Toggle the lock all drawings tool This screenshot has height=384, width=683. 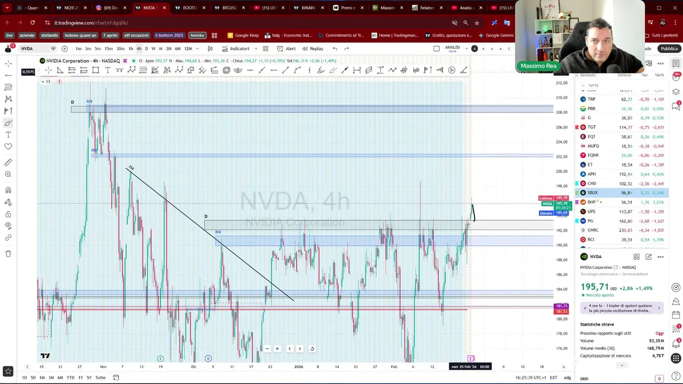point(8,214)
